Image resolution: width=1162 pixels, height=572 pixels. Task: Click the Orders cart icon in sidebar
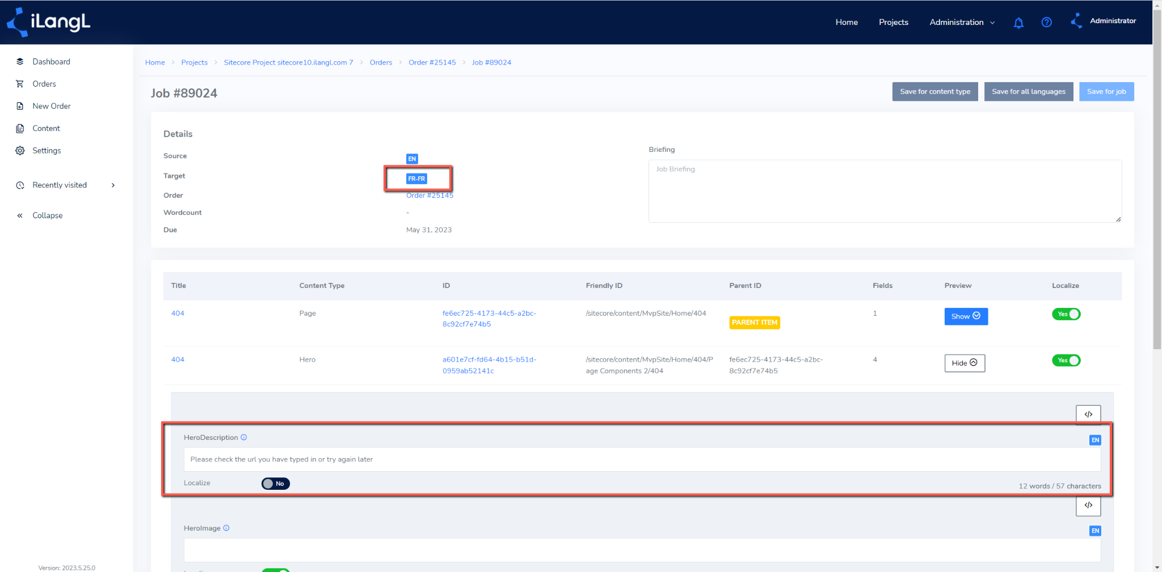20,84
